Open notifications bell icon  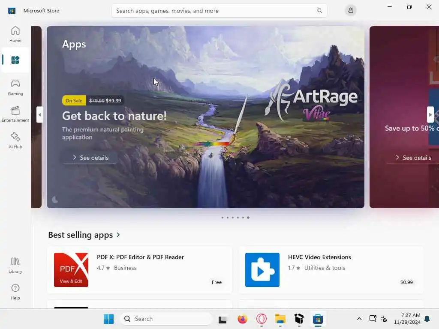[427, 319]
